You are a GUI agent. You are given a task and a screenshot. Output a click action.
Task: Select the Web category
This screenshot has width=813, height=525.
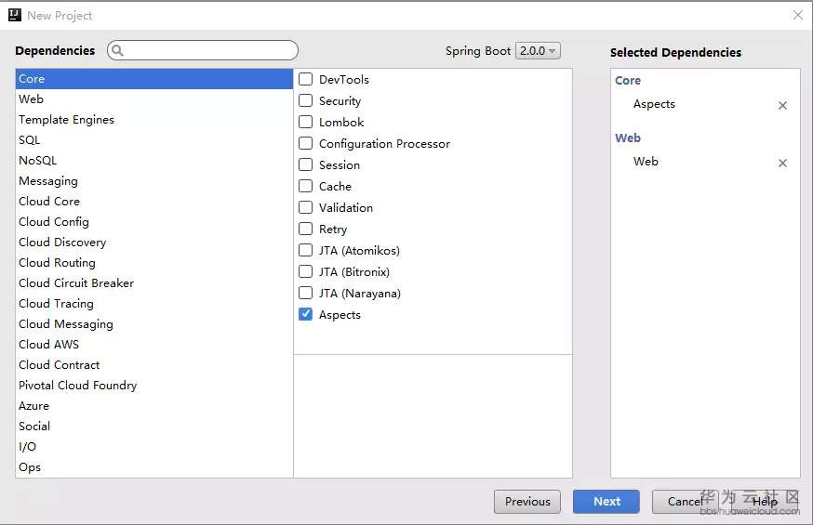[154, 98]
